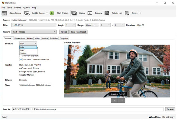Click the Save As file path field

pyautogui.click(x=88, y=109)
